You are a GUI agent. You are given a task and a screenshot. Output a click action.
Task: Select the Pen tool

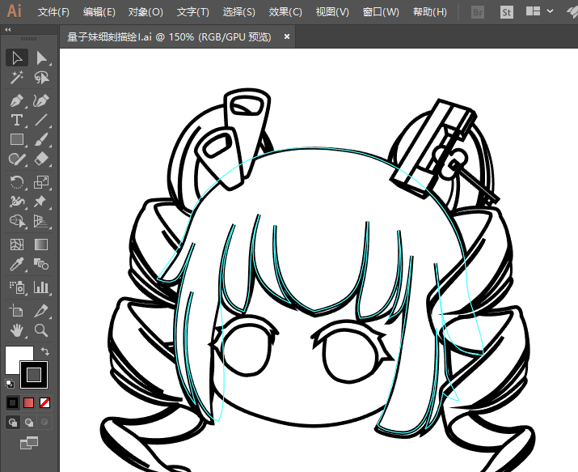(x=17, y=100)
